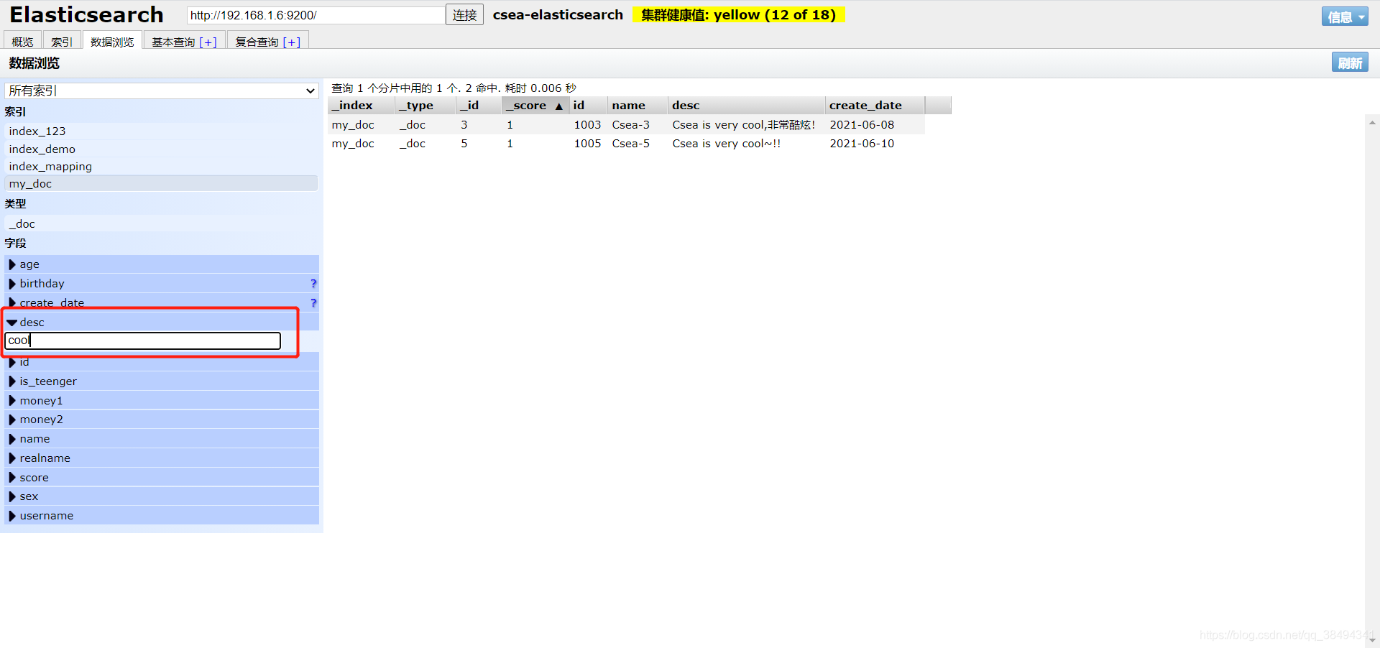Click the cluster health yellow status label

pyautogui.click(x=738, y=15)
